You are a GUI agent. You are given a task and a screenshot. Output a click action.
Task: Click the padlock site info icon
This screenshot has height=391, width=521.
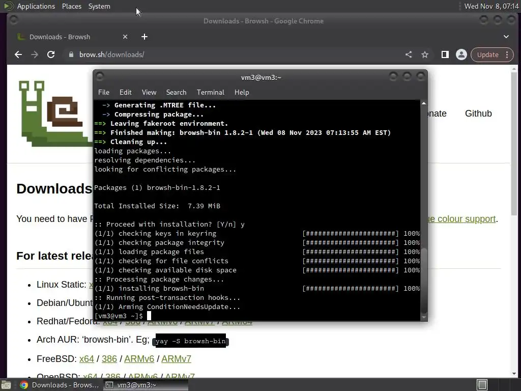point(71,54)
